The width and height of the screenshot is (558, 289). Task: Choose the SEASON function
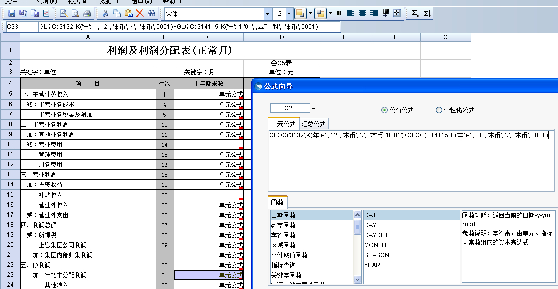(x=412, y=255)
